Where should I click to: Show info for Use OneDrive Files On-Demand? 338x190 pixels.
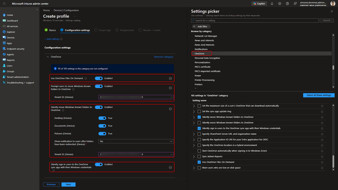tap(85, 79)
